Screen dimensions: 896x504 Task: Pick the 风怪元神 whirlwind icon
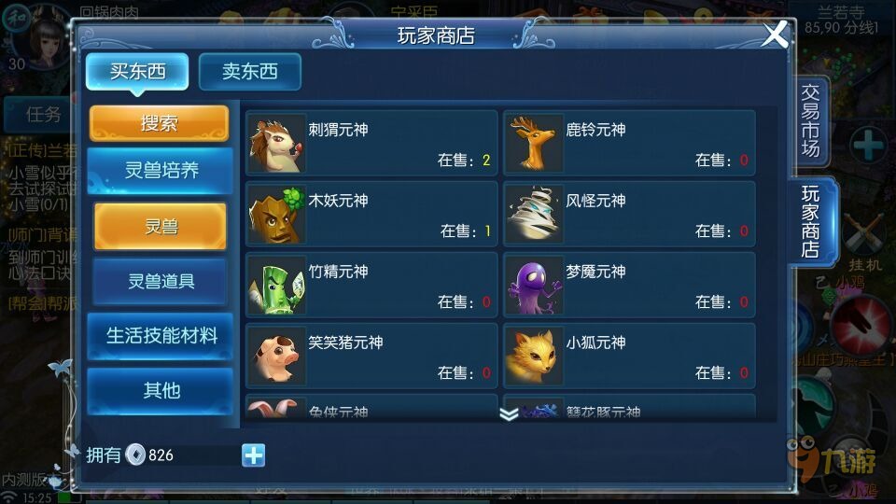[x=534, y=215]
